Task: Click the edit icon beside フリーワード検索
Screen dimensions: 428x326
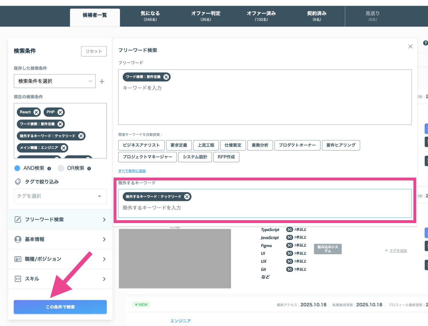Action: pyautogui.click(x=18, y=219)
